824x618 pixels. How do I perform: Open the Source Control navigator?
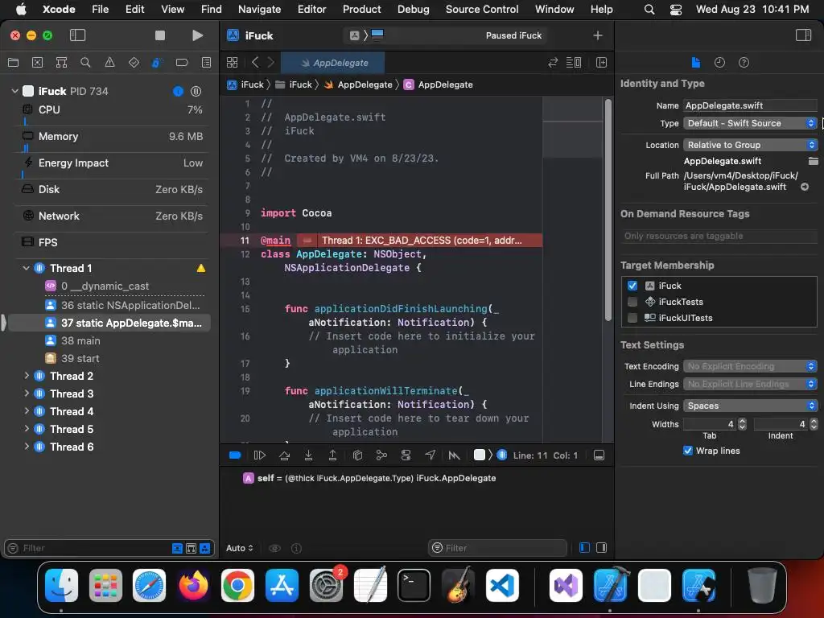(x=37, y=63)
